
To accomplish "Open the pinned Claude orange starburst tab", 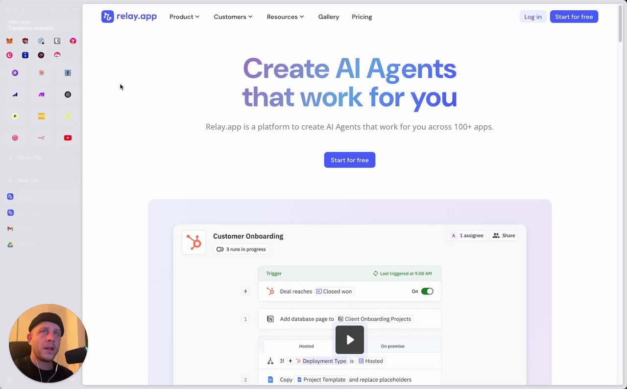I will point(41,73).
